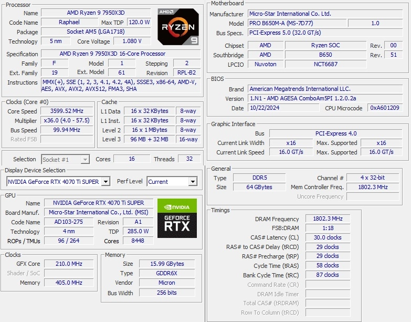
Task: Click the Package value Socket AM5 (LGA1718)
Action: point(96,32)
